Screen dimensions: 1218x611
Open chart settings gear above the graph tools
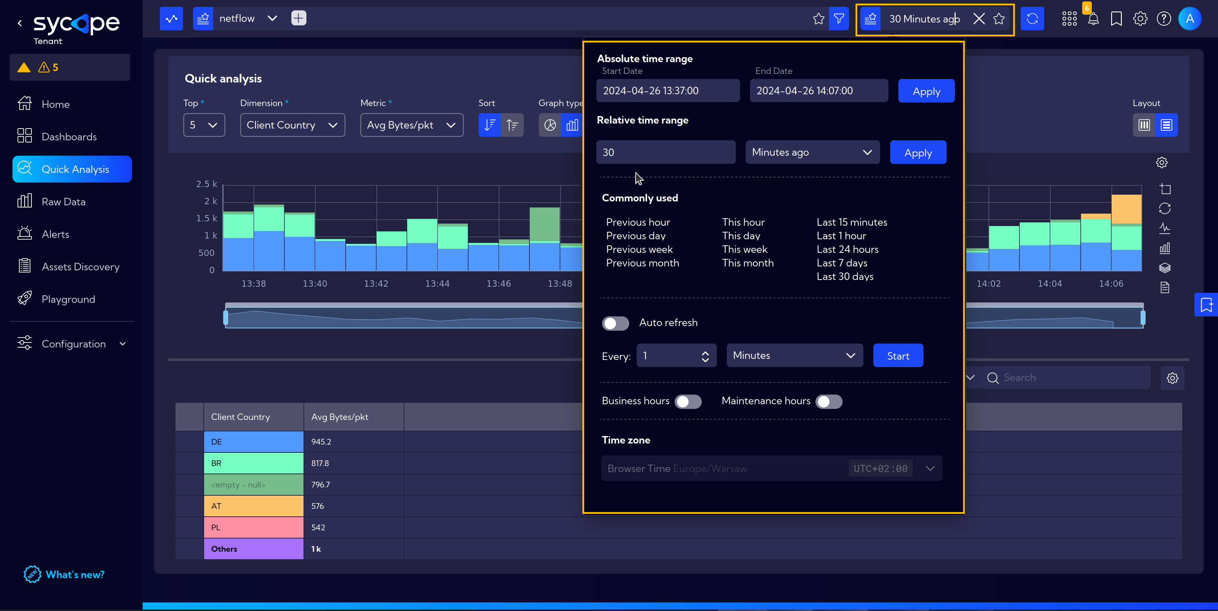click(x=1162, y=162)
